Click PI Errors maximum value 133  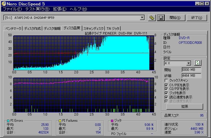tap(46, 129)
